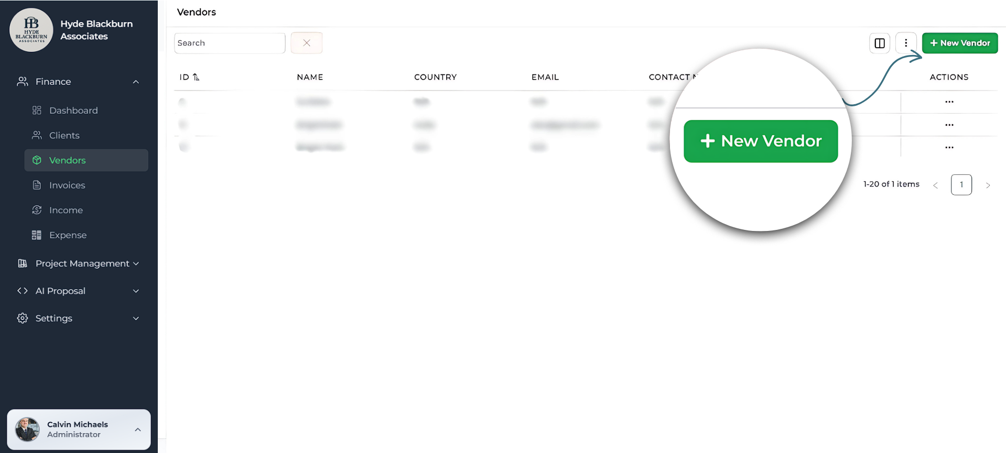Image resolution: width=1006 pixels, height=453 pixels.
Task: Navigate to Invoices
Action: [67, 185]
